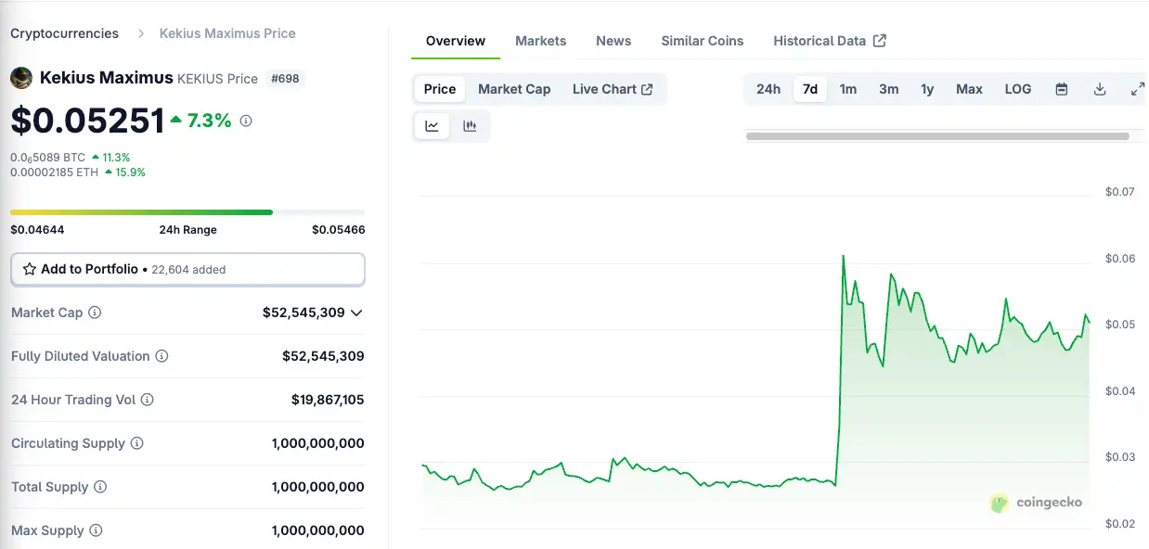Viewport: 1149px width, 549px height.
Task: Select the line chart icon
Action: pyautogui.click(x=432, y=125)
